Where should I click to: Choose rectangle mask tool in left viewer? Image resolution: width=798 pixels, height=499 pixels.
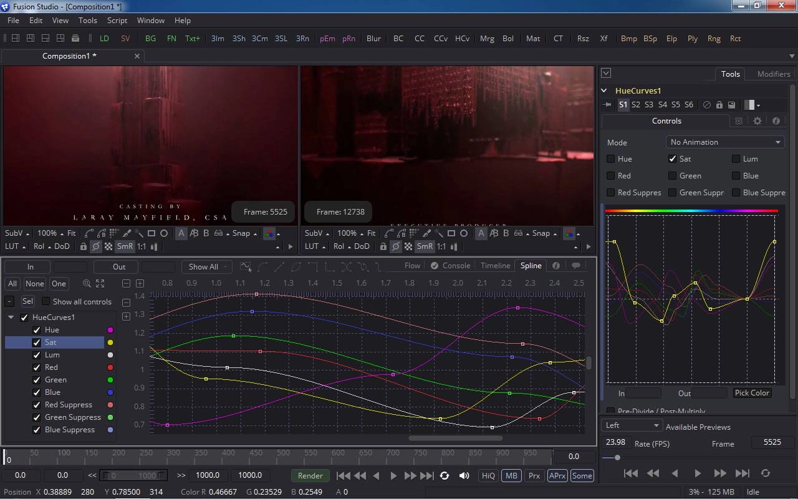pos(151,233)
